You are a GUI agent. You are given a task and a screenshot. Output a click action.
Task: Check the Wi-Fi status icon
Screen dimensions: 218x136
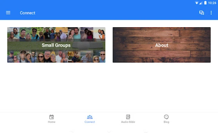coord(197,3)
